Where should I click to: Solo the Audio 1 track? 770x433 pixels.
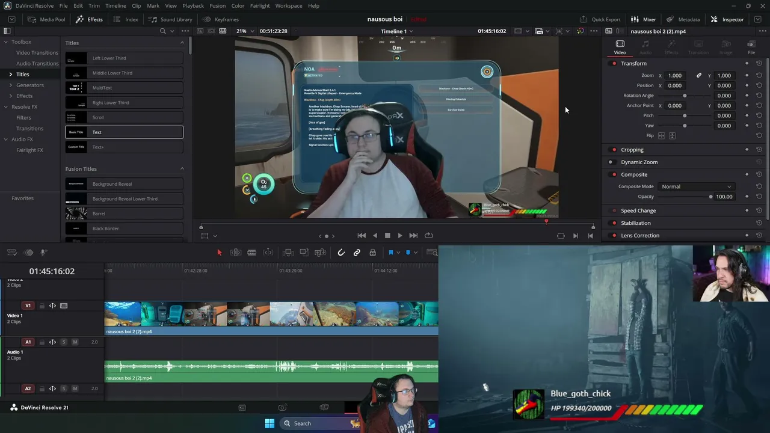[64, 342]
